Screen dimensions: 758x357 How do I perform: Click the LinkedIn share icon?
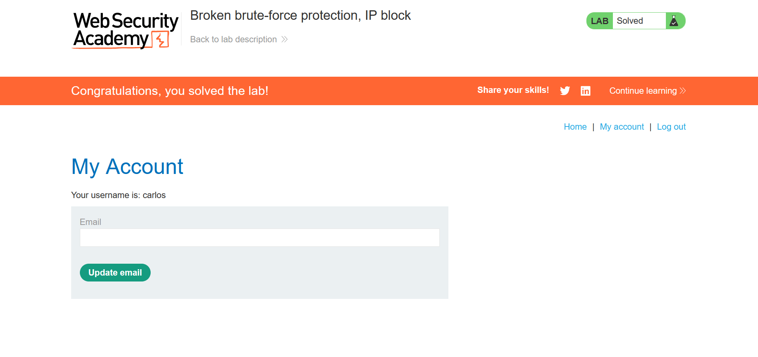(x=585, y=91)
